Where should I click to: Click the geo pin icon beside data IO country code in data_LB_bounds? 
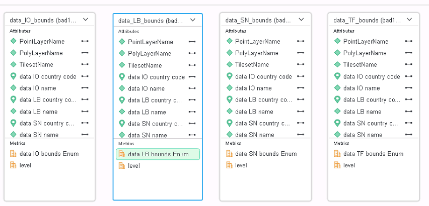point(121,77)
